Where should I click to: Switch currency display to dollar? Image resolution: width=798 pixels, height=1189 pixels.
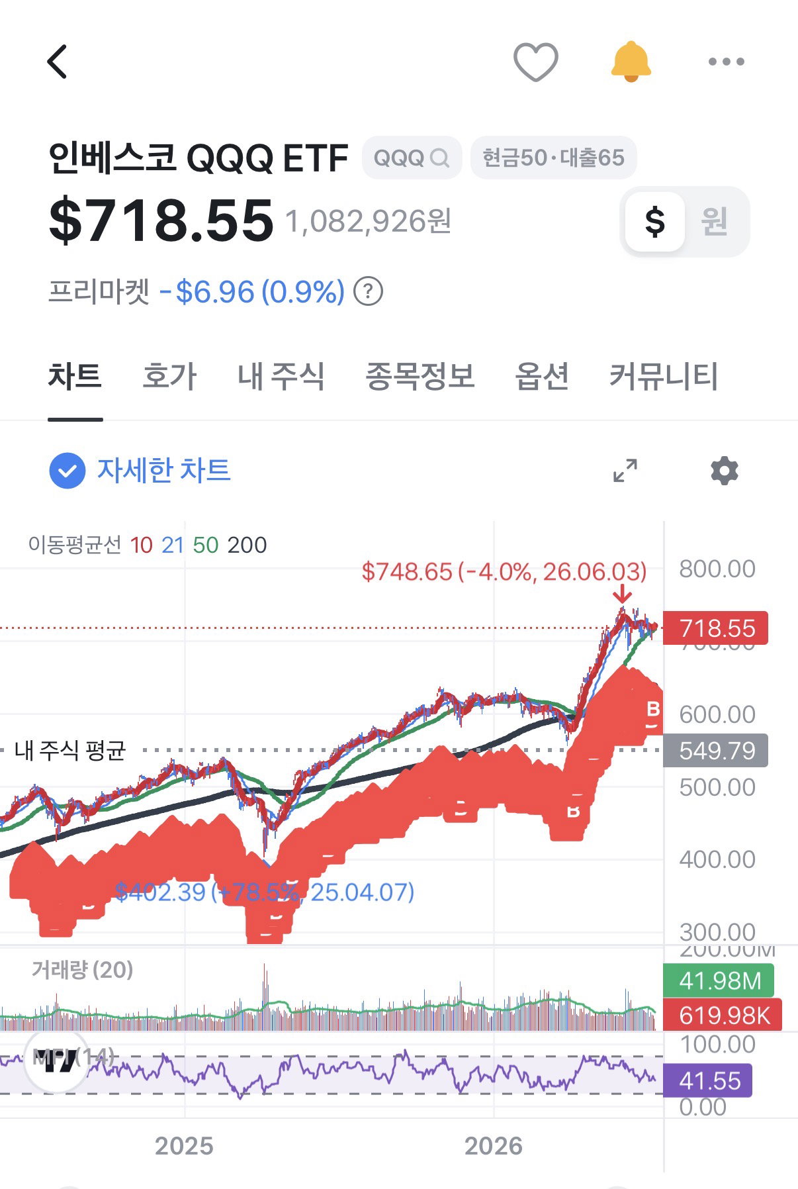point(654,221)
